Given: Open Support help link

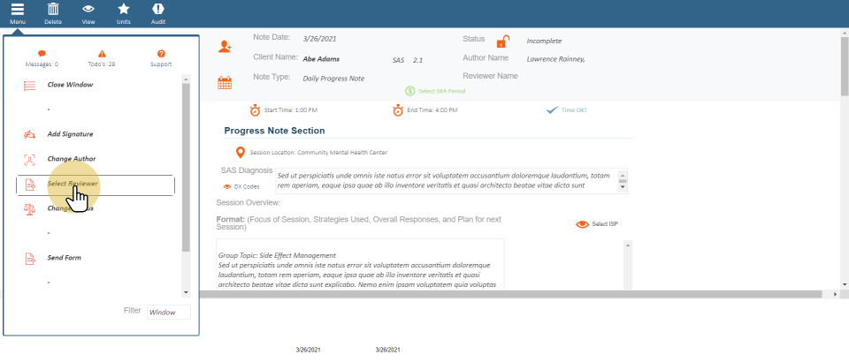Looking at the screenshot, I should tap(161, 58).
